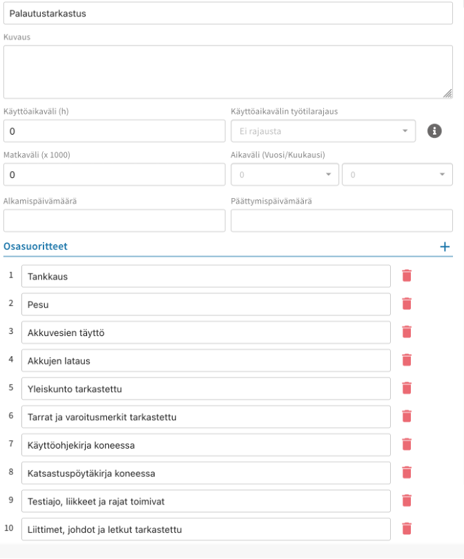Open the Vuosi interval dropdown
Viewport: 464px width, 559px height.
[284, 175]
